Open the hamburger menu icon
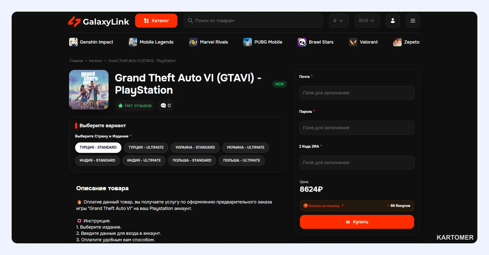 point(413,21)
